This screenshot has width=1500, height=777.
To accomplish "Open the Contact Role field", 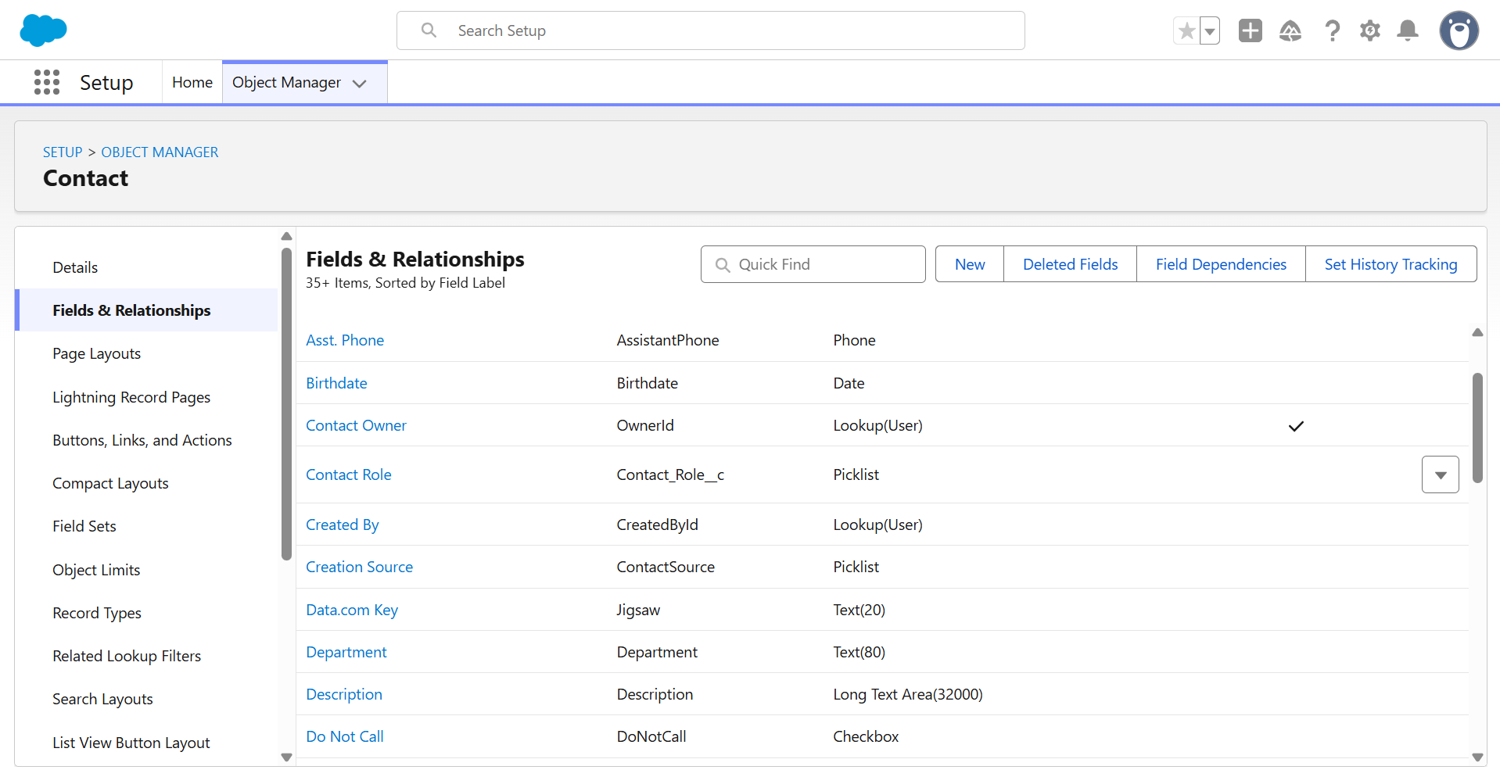I will click(349, 474).
